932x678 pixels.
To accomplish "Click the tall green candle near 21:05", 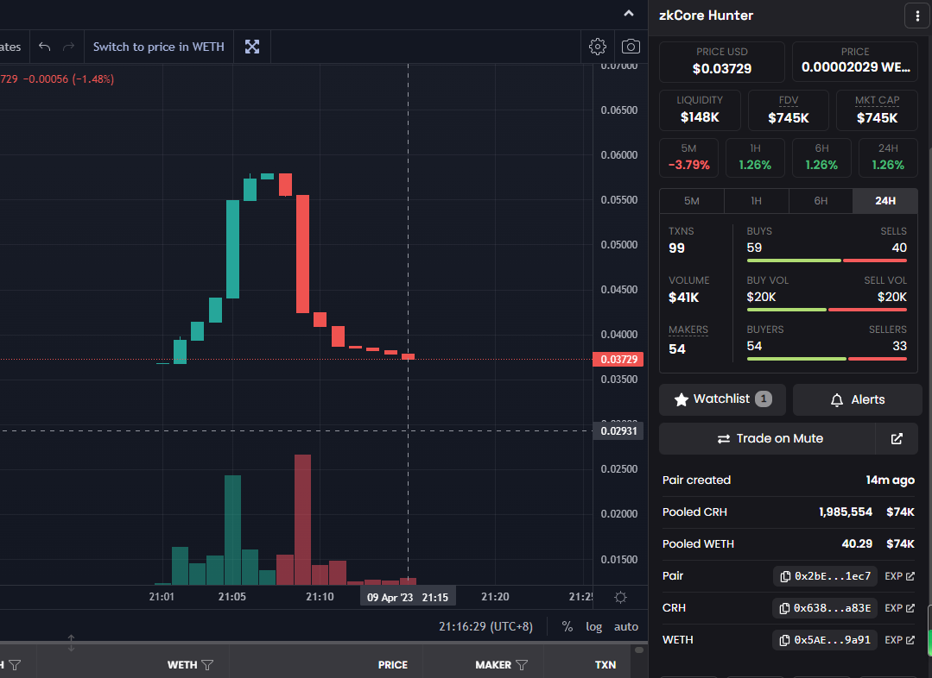I will tap(233, 248).
